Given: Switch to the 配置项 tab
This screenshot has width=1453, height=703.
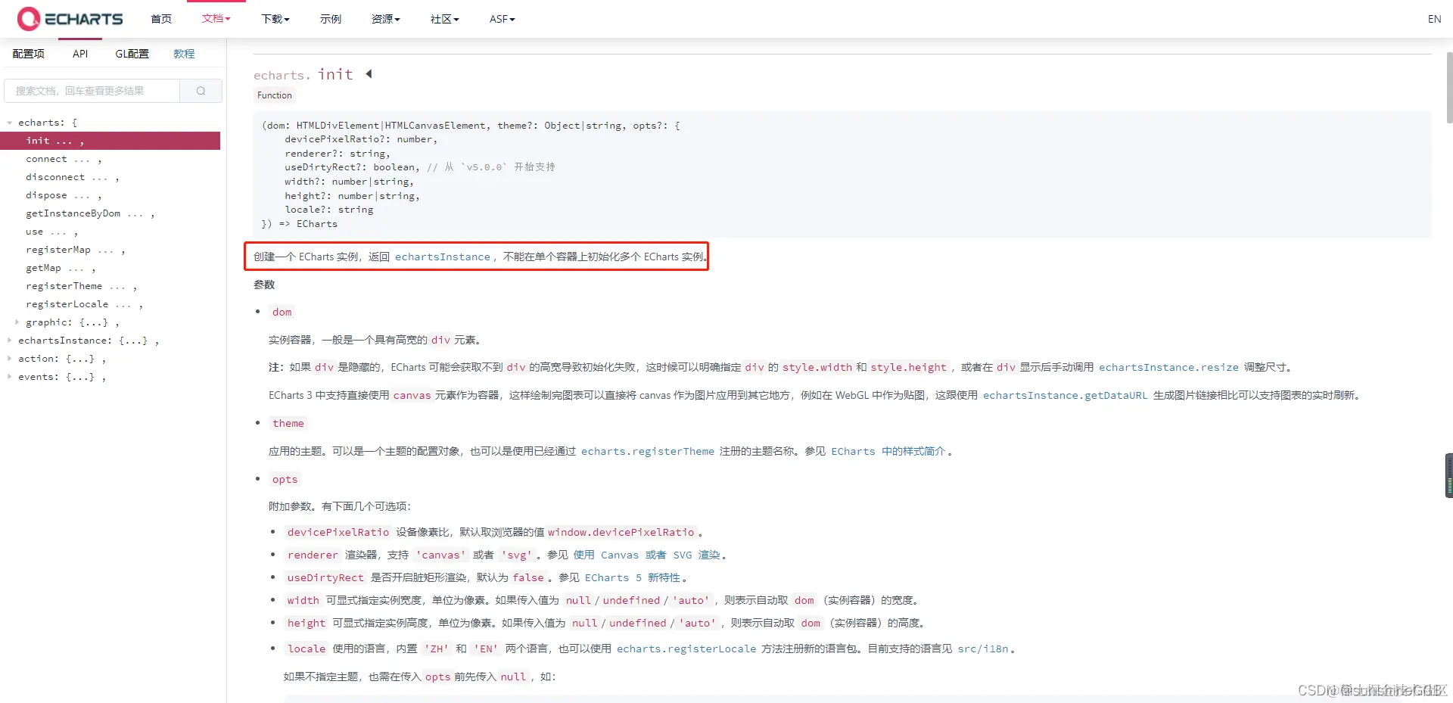Looking at the screenshot, I should (29, 54).
